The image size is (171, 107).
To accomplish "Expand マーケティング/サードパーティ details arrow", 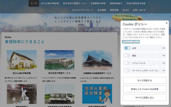I will coord(163,71).
